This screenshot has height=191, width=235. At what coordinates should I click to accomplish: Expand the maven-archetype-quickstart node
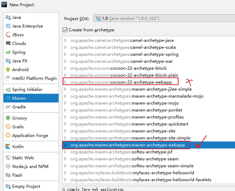pos(65,124)
